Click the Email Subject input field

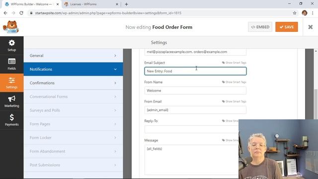(x=195, y=71)
